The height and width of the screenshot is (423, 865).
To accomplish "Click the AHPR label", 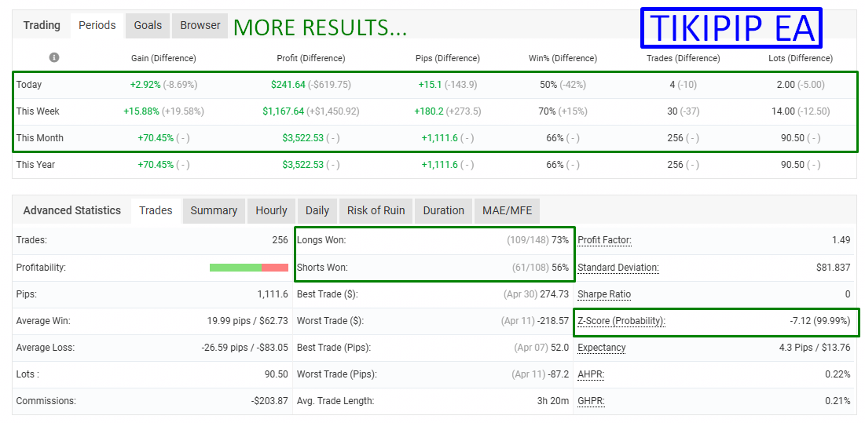I will tap(591, 374).
